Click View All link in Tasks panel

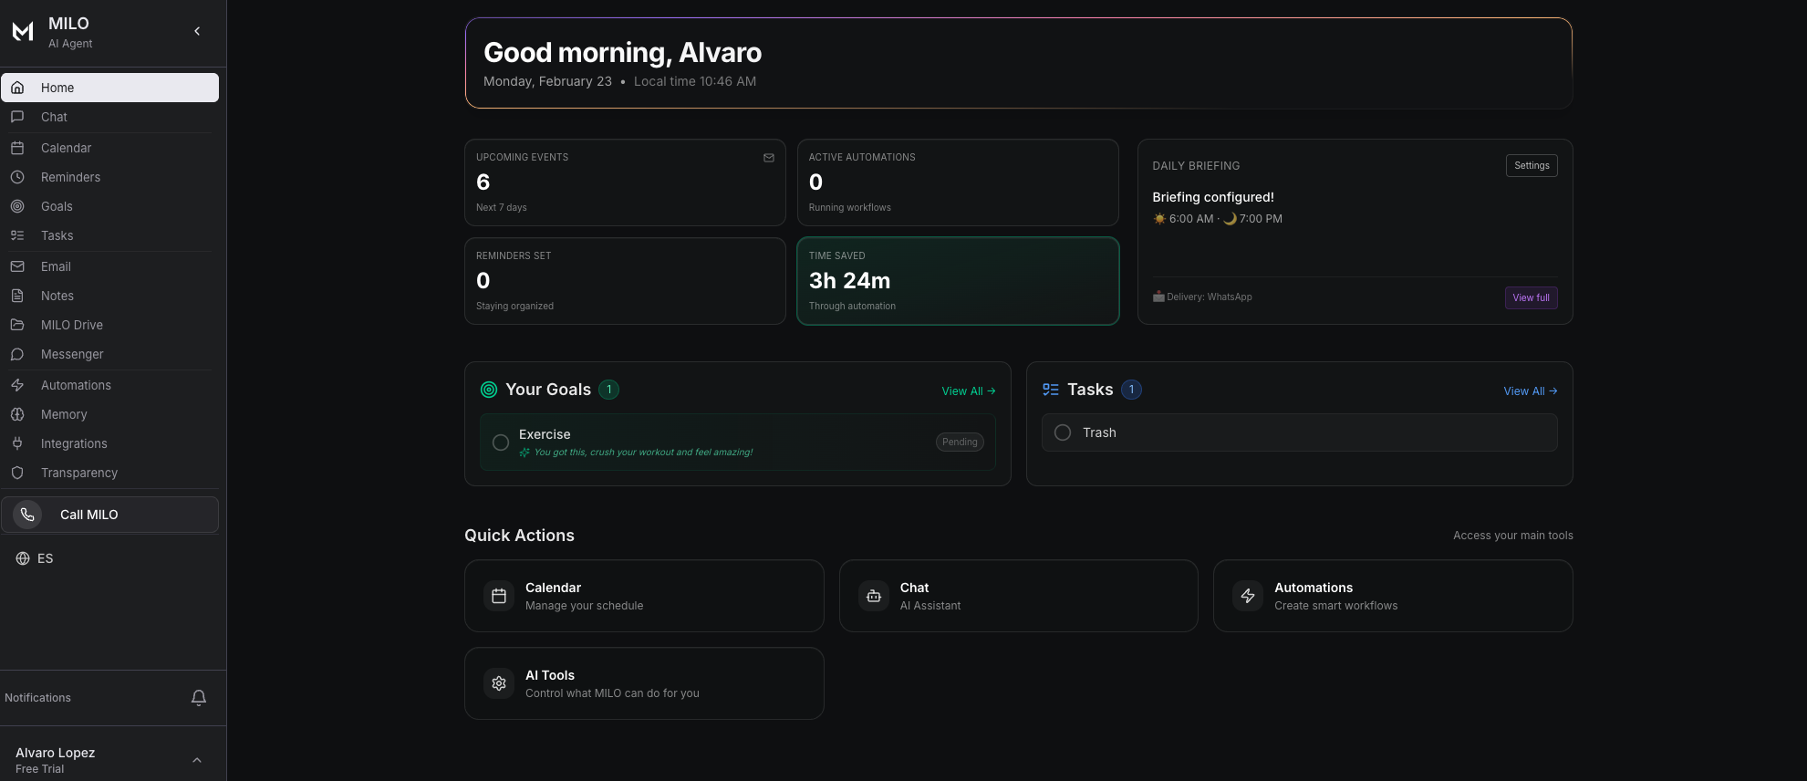tap(1531, 391)
